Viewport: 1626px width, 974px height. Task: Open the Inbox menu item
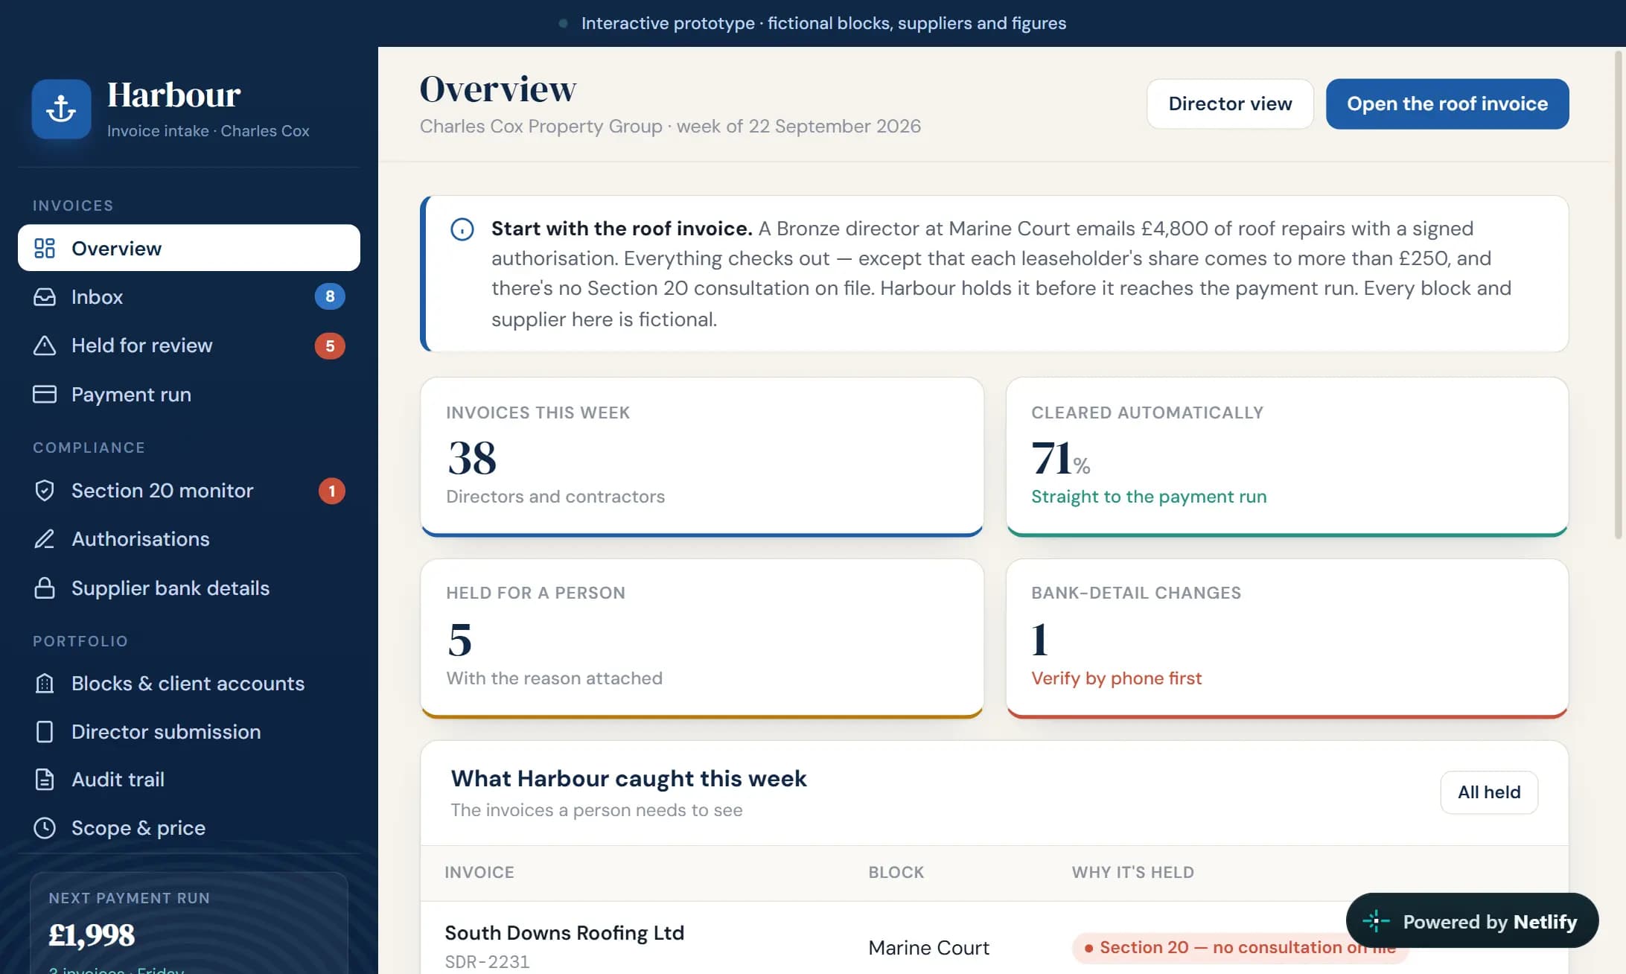coord(189,296)
